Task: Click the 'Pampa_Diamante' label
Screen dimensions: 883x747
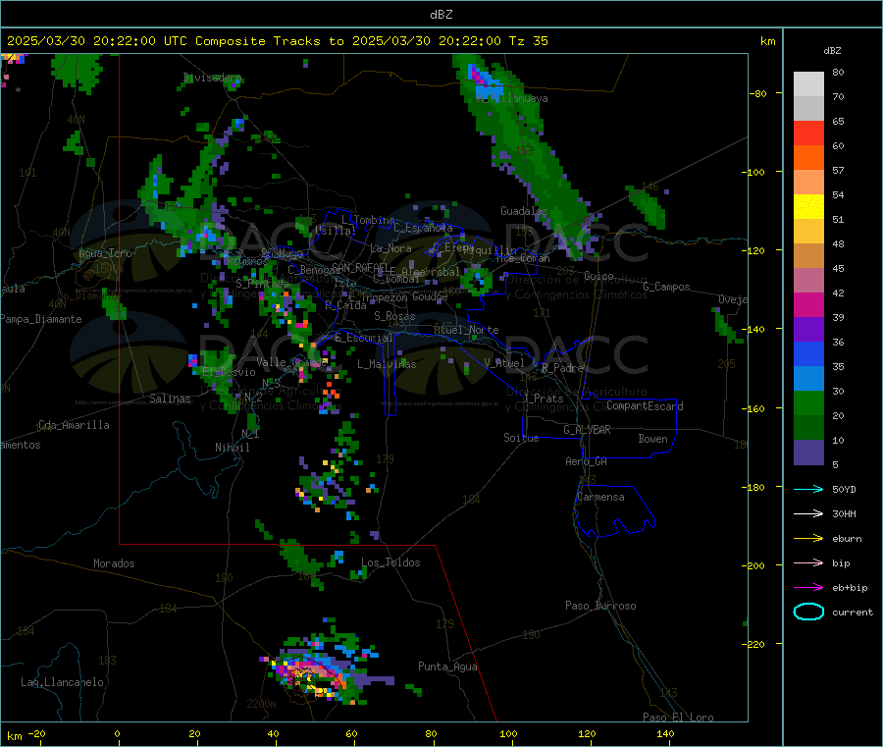Action: click(x=41, y=319)
